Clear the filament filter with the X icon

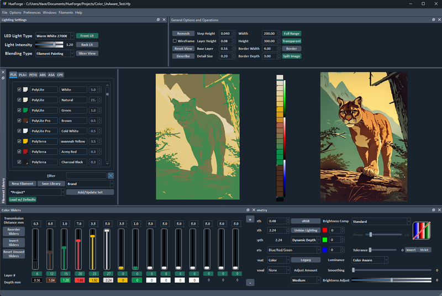tap(111, 176)
